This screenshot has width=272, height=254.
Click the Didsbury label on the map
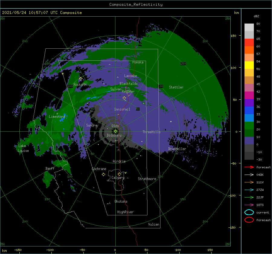coord(114,135)
